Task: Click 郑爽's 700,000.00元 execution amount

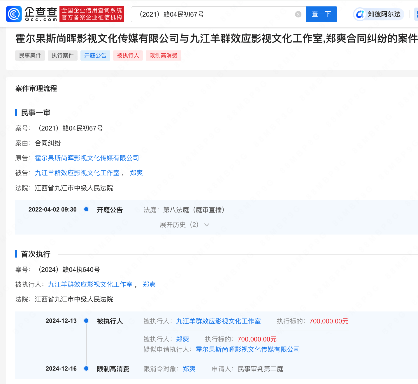Action: [257, 339]
